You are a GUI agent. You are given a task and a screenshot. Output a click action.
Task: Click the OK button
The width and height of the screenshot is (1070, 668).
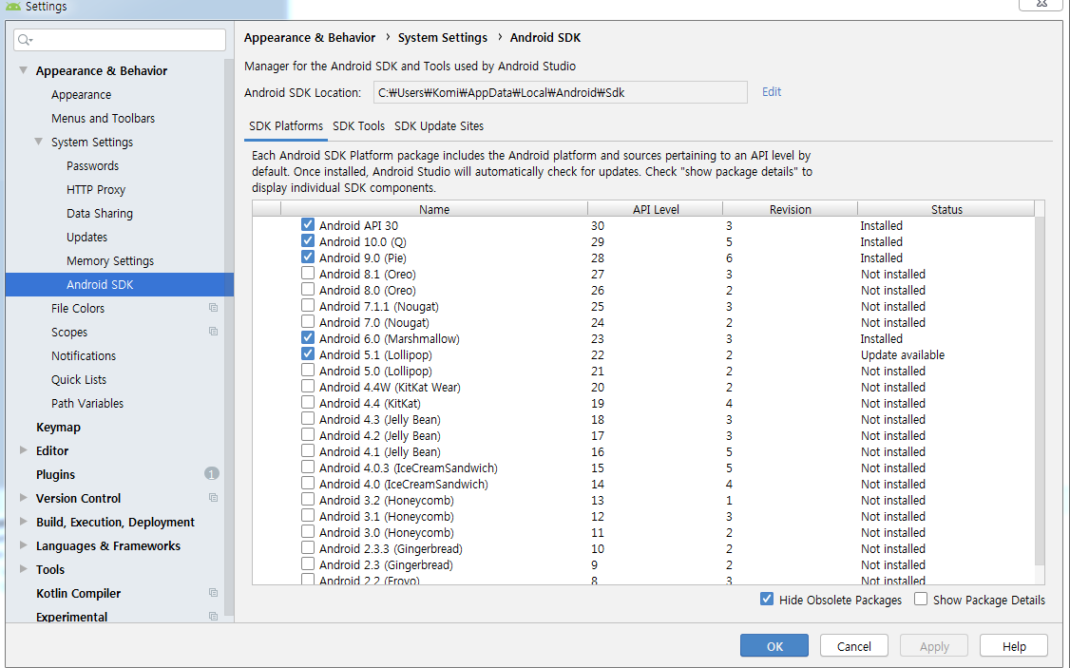click(774, 645)
